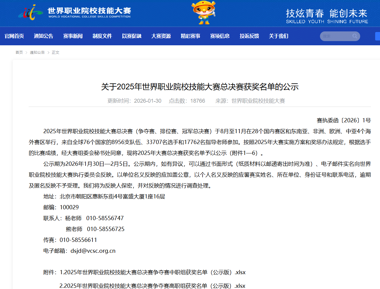Open the 赛项信息 menu entry
The height and width of the screenshot is (289, 380).
tap(219, 36)
